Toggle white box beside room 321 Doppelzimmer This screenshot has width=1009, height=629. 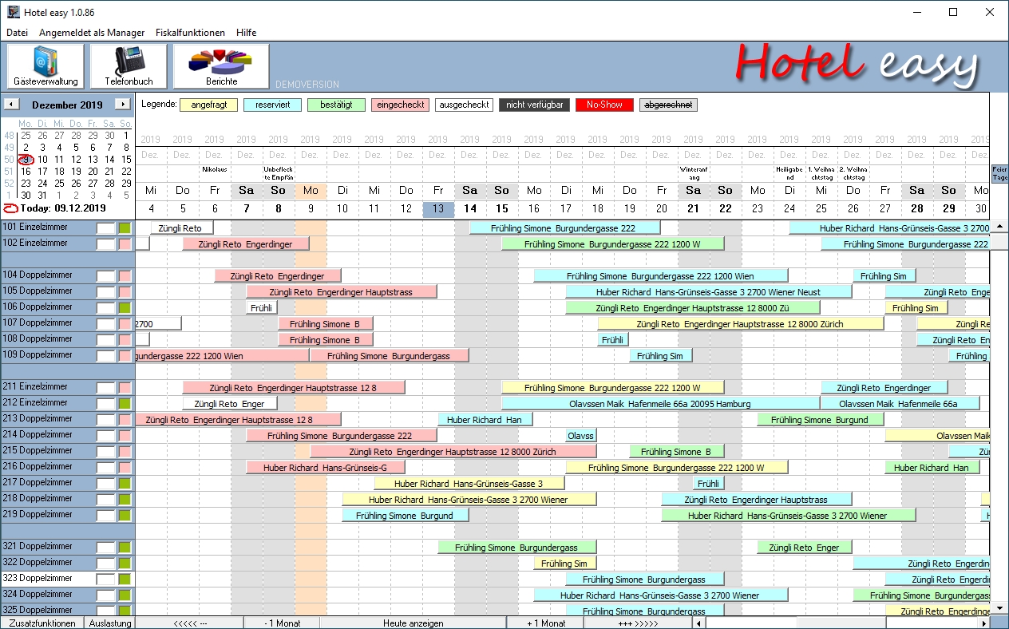point(106,547)
